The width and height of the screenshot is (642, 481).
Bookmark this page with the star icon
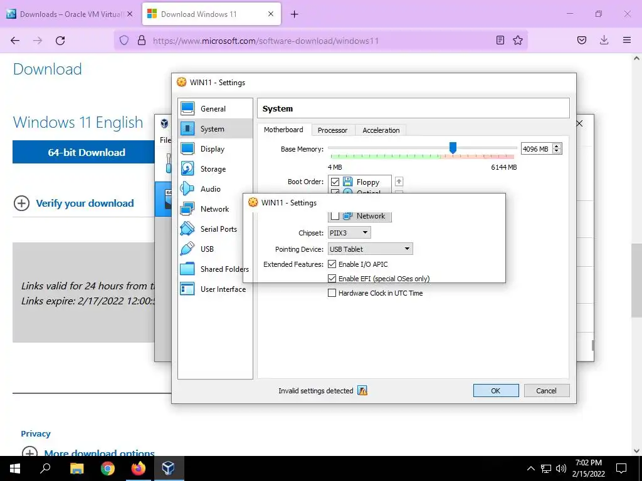[518, 40]
